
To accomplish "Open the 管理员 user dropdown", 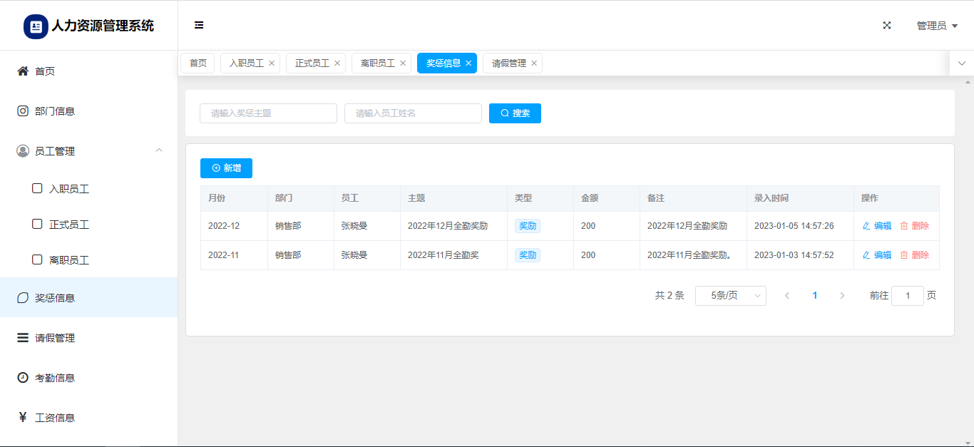I will pos(936,26).
